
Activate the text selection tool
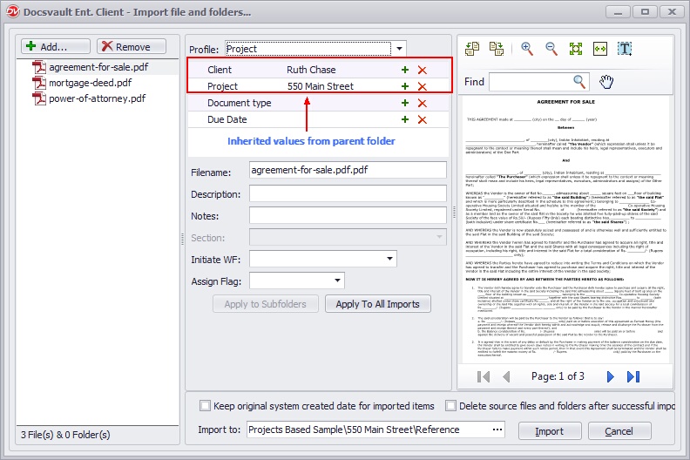(625, 50)
